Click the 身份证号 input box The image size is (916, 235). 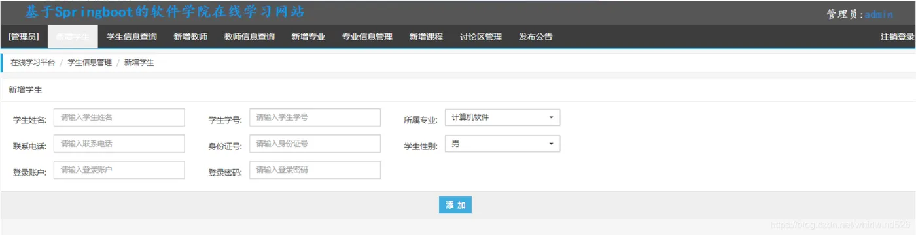[315, 144]
